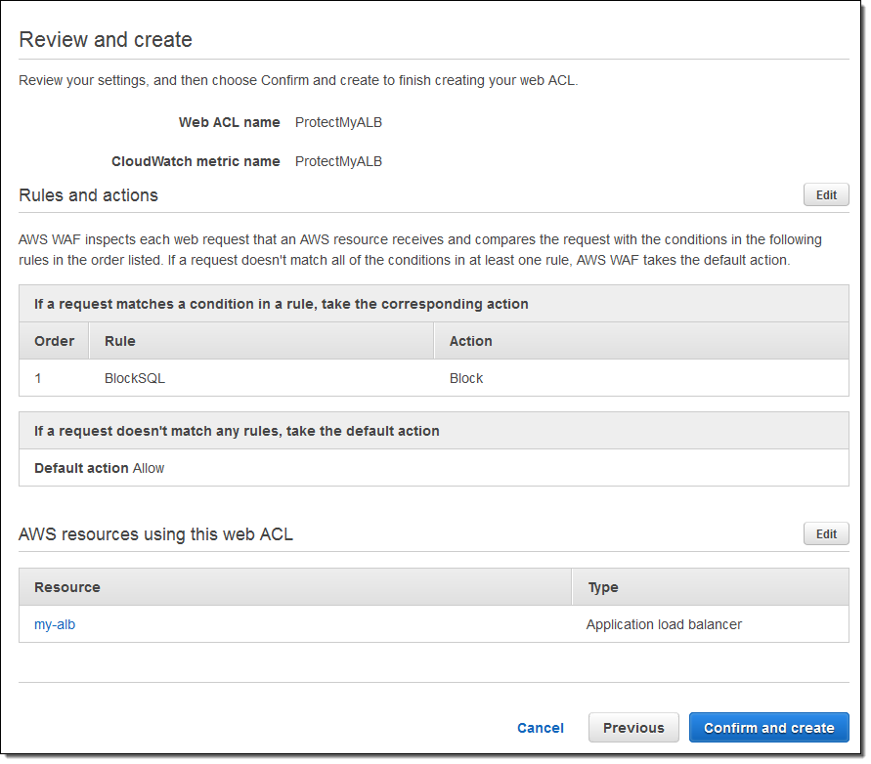Click Edit button for Rules and actions
Image resolution: width=871 pixels, height=764 pixels.
(826, 194)
